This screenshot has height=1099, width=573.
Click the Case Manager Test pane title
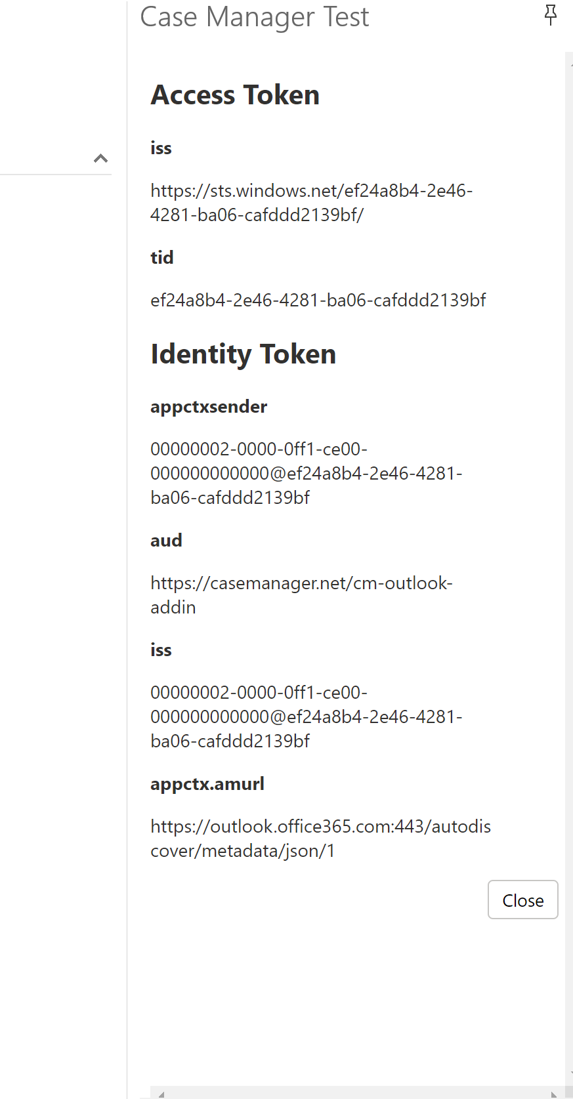[255, 16]
